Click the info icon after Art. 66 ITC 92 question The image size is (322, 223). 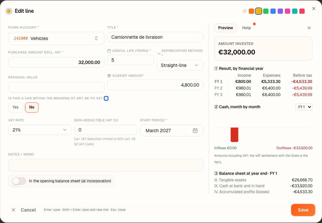tap(106, 98)
